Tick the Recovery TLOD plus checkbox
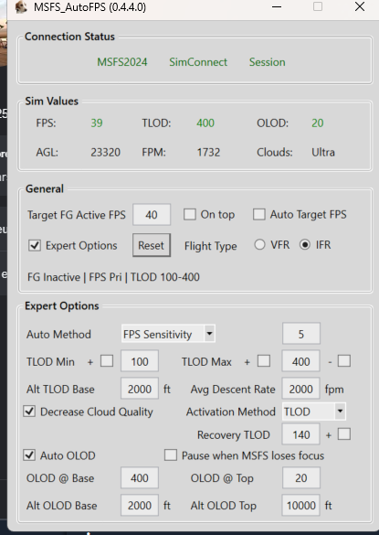Viewport: 379px width, 535px height. [x=344, y=434]
